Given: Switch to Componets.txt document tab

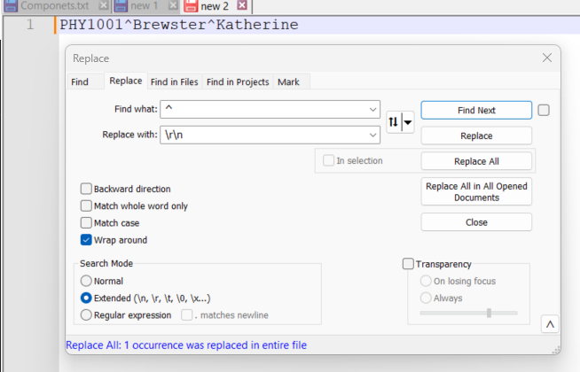Looking at the screenshot, I should pos(55,5).
